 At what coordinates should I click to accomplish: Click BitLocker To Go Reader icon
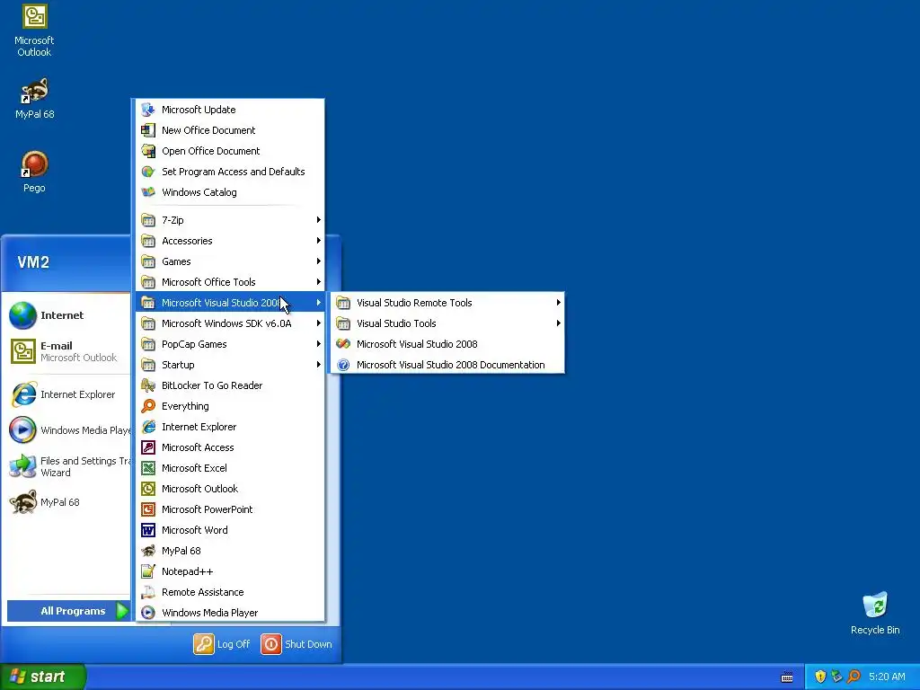[148, 385]
